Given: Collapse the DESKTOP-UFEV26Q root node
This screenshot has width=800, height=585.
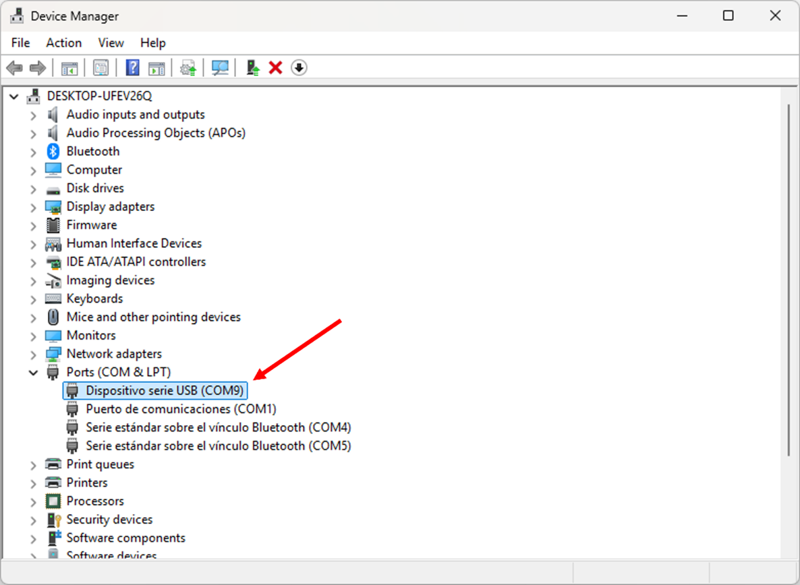Looking at the screenshot, I should (14, 97).
